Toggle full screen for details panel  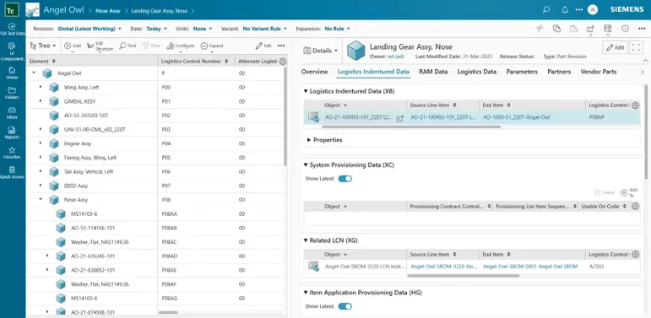click(x=636, y=47)
